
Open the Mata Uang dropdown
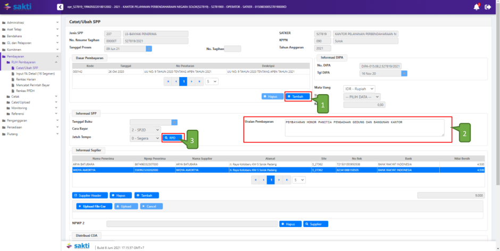[359, 88]
